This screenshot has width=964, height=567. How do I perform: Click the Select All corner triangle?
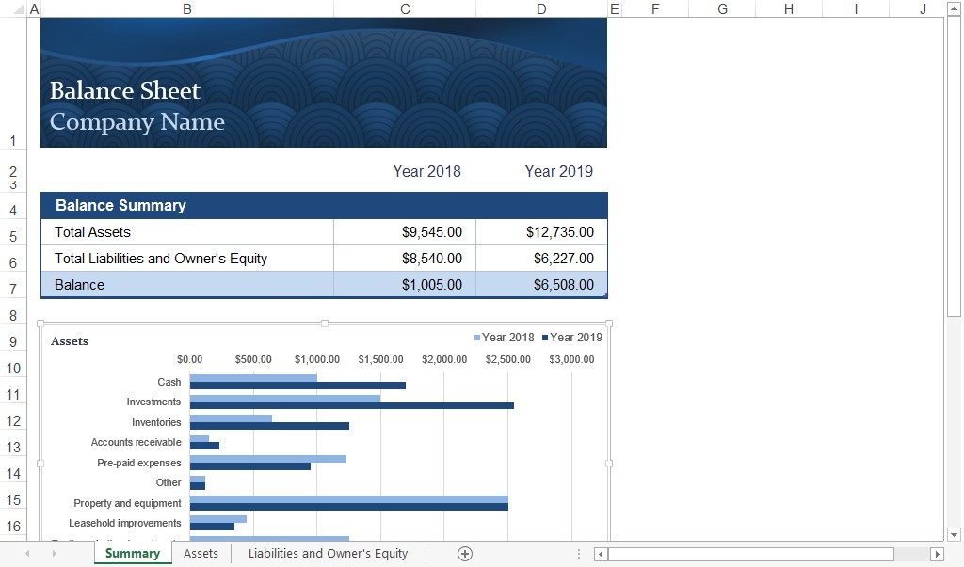(x=13, y=9)
